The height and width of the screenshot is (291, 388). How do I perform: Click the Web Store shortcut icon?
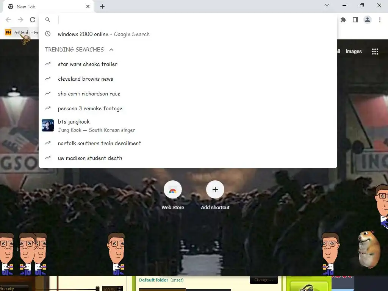tap(173, 189)
